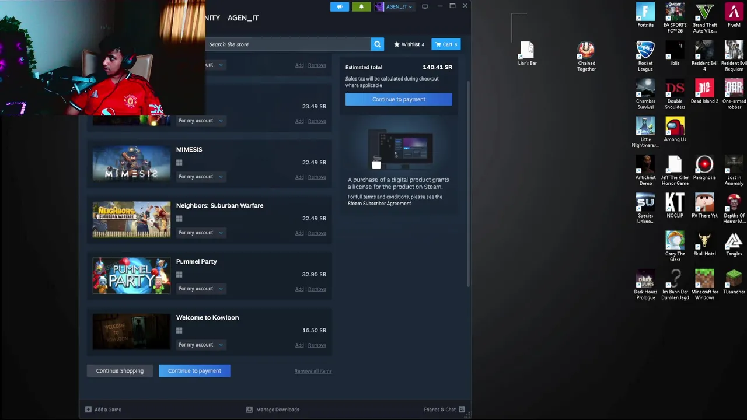Continue to payment in the summary panel
Screen dimensions: 747x420
coord(399,99)
